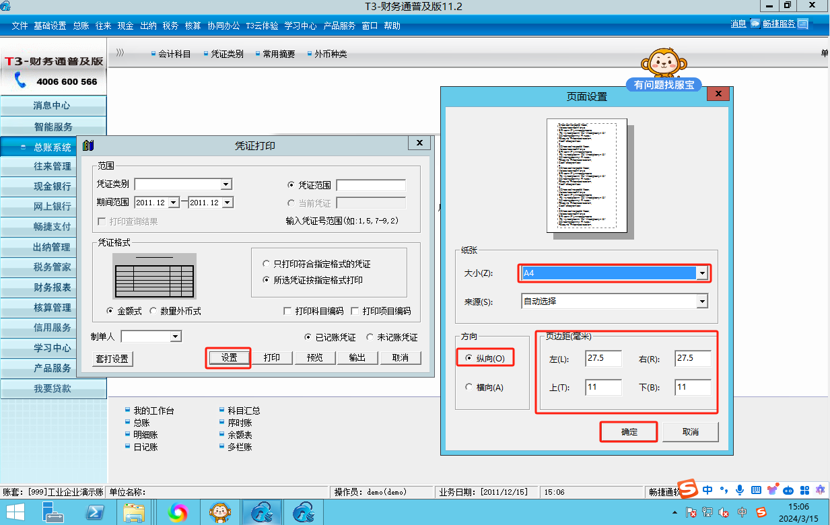
Task: Click tray volume muted icon
Action: click(724, 513)
